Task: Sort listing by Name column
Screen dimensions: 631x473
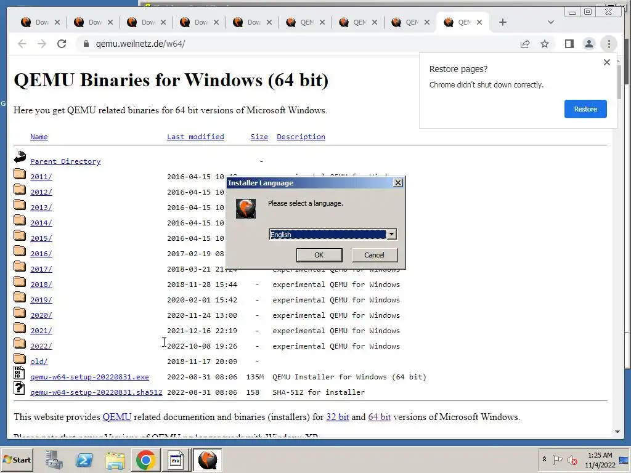Action: [x=39, y=137]
